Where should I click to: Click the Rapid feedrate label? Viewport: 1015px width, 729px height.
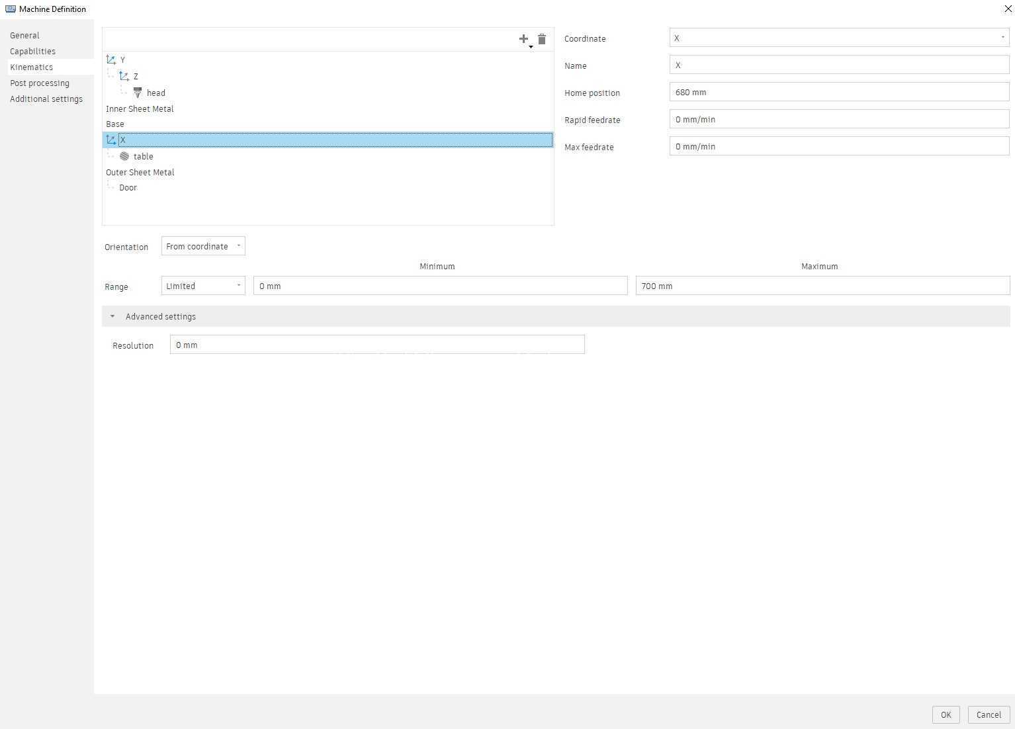coord(592,120)
